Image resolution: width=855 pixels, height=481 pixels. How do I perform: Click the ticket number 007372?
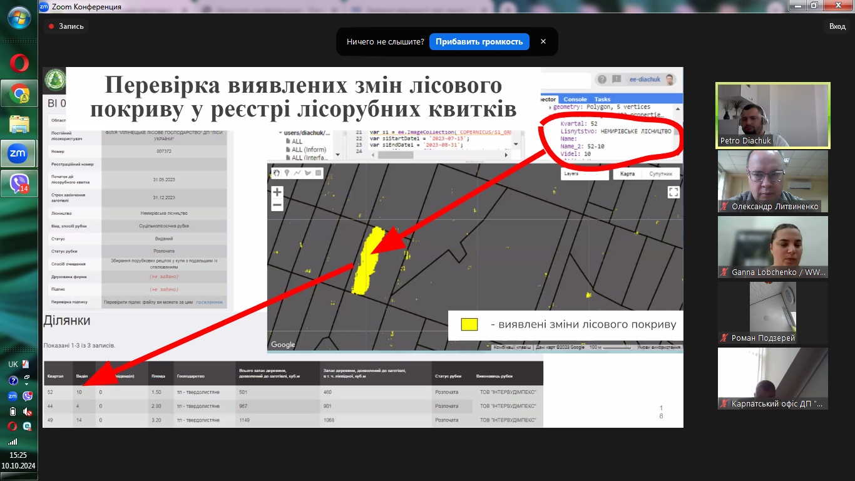coord(164,151)
